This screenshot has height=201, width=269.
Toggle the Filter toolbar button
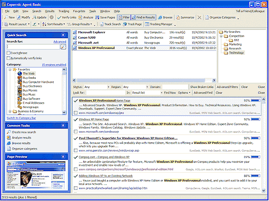pyautogui.click(x=124, y=17)
